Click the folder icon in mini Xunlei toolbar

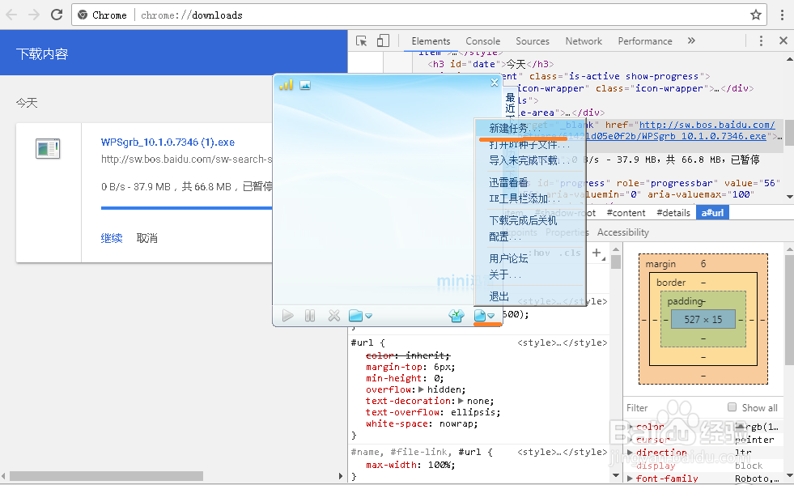(355, 316)
